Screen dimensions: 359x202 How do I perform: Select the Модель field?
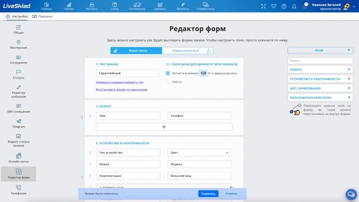click(x=200, y=164)
